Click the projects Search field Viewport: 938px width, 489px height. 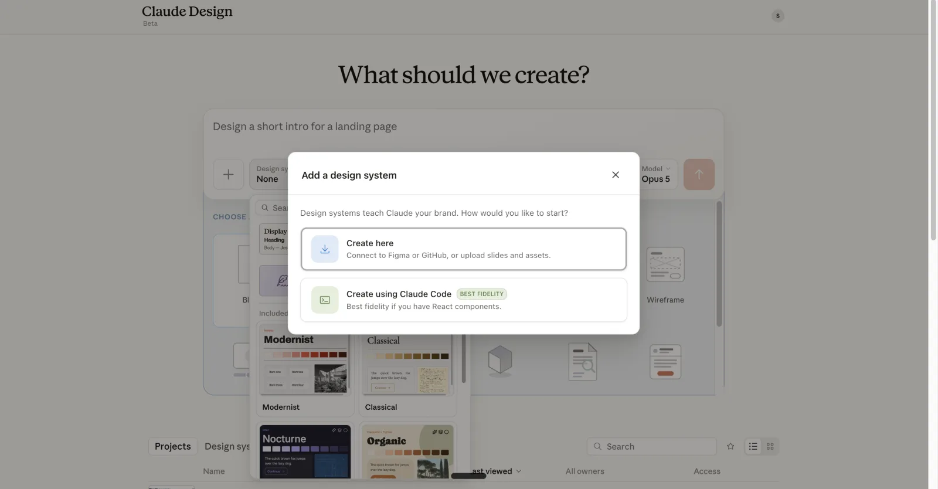pos(652,446)
